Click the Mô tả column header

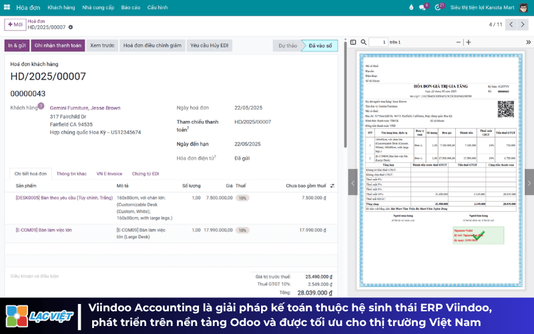point(123,186)
